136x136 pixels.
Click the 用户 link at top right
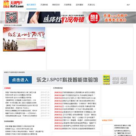pyautogui.click(x=128, y=5)
